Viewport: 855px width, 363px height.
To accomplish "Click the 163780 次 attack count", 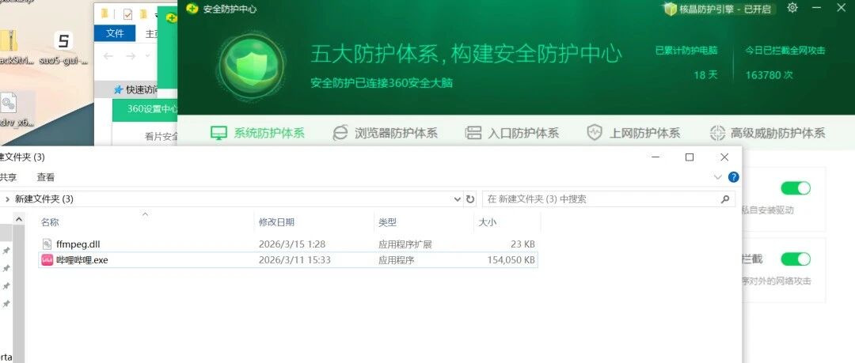I will point(769,75).
